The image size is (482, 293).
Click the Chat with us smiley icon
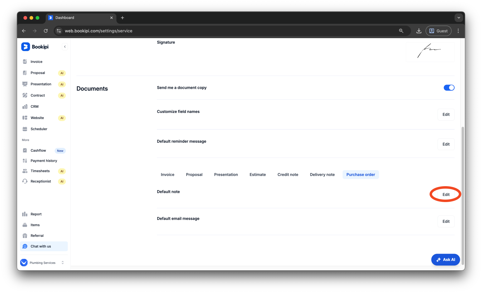click(x=25, y=246)
